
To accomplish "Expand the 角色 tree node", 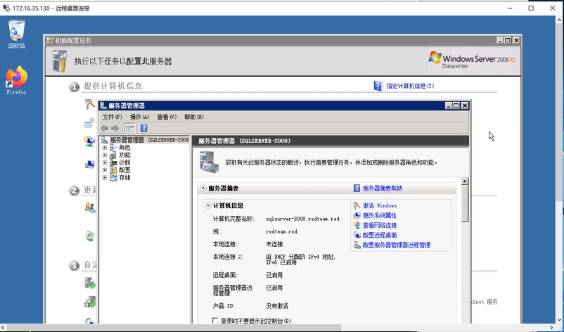I will click(105, 148).
